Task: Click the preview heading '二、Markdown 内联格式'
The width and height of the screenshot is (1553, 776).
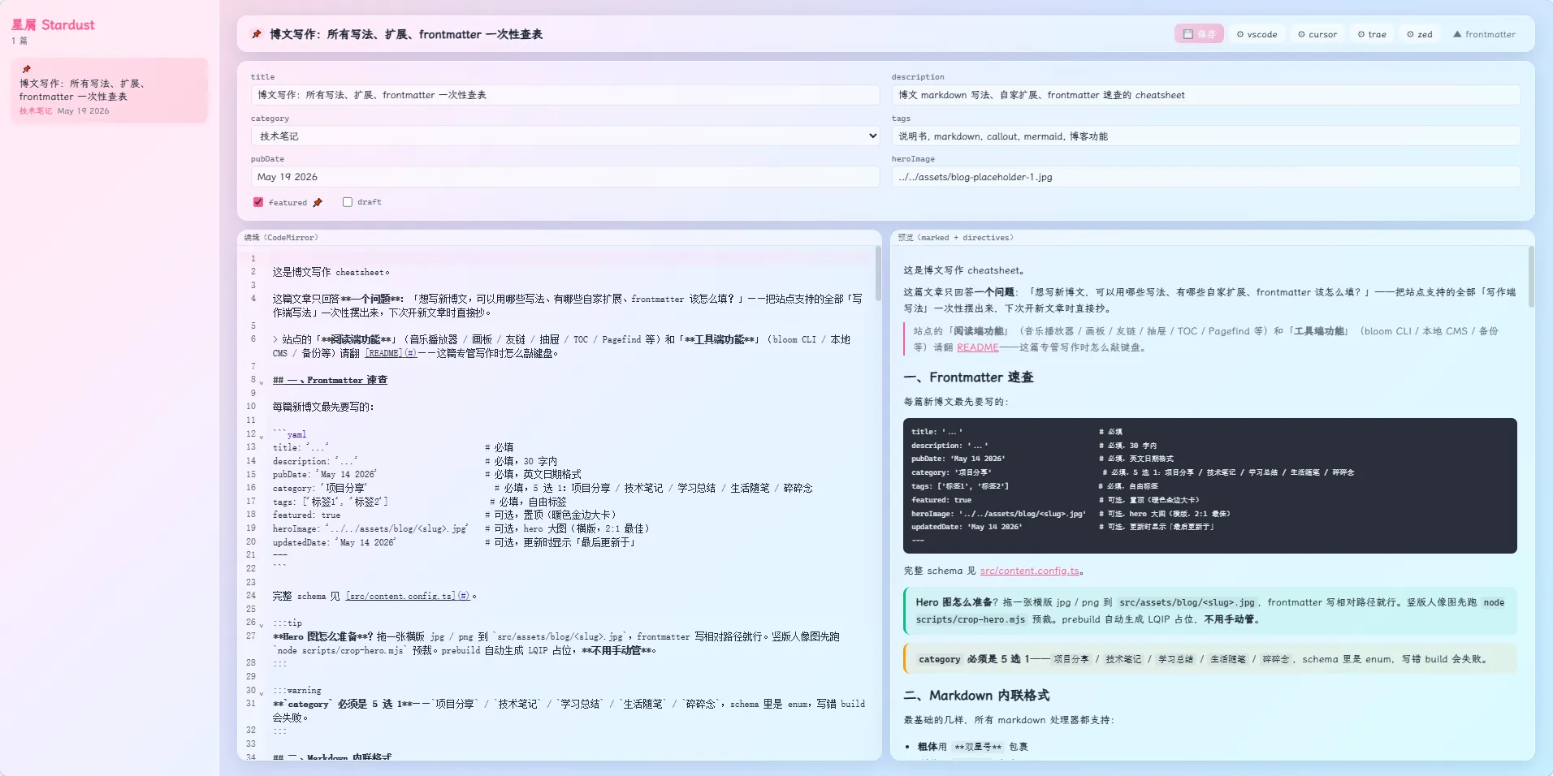Action: 976,696
